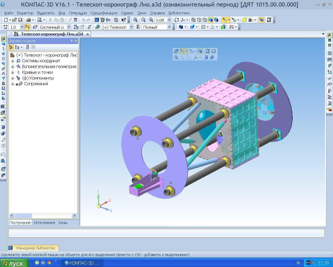
Task: Click the Rotate view tool icon
Action: (177, 20)
